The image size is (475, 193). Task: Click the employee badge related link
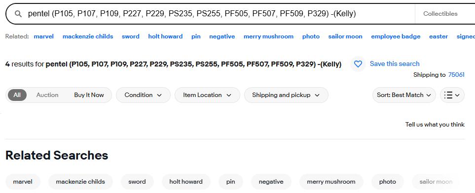396,36
